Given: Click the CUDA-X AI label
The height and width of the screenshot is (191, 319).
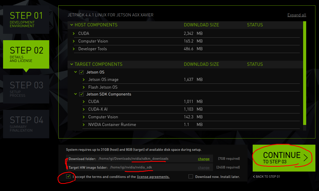Looking at the screenshot, I should click(98, 109).
